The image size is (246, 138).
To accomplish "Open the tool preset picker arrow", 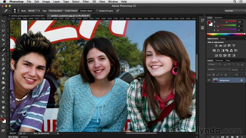I will 9,11.
